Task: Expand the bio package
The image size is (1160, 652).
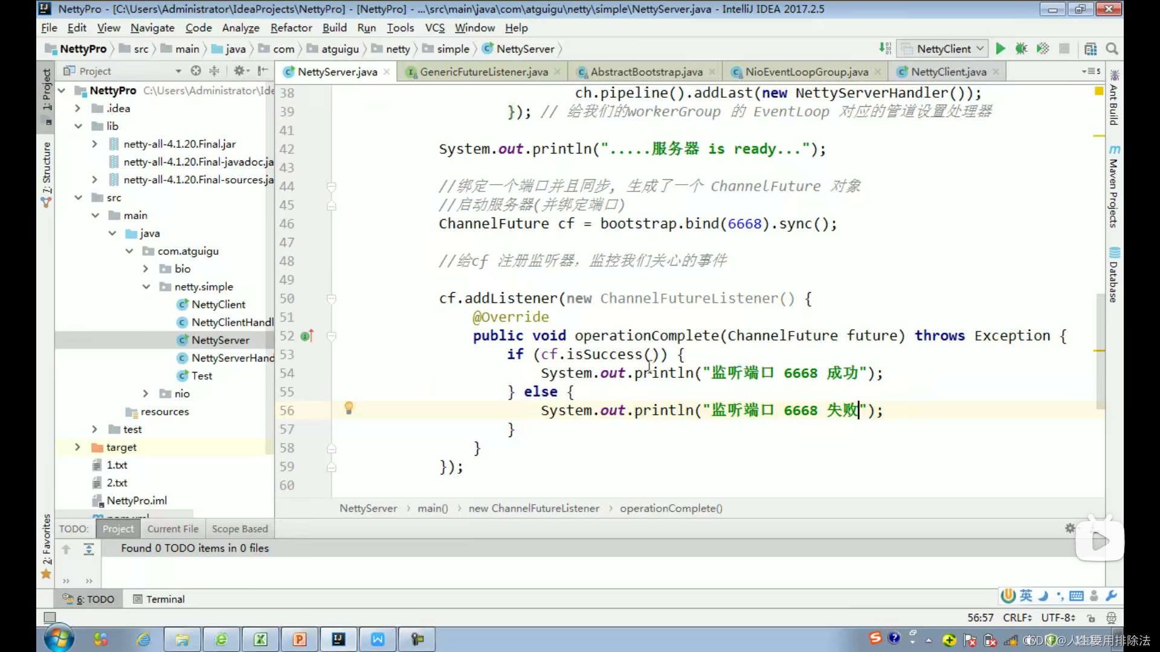Action: pos(146,269)
